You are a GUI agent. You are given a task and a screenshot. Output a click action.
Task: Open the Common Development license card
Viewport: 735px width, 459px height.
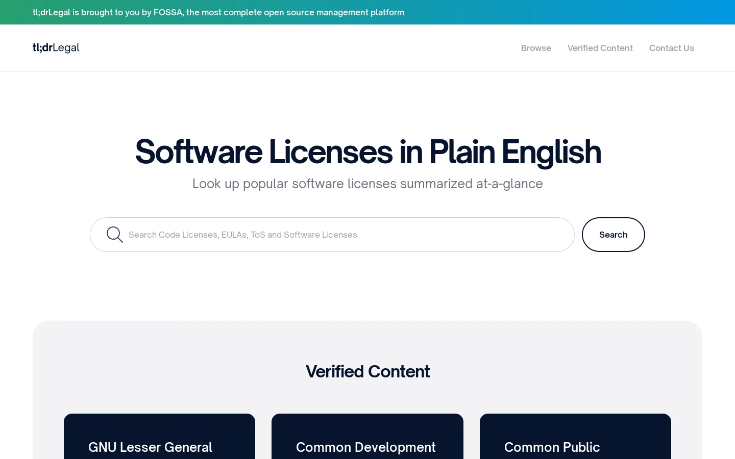[x=367, y=437]
